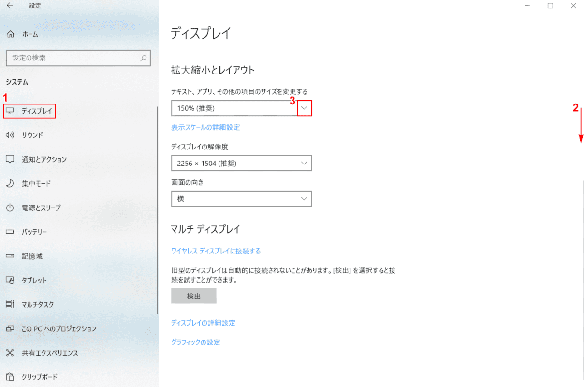The width and height of the screenshot is (584, 387).
Task: Click the マルチタスク icon
Action: click(10, 305)
